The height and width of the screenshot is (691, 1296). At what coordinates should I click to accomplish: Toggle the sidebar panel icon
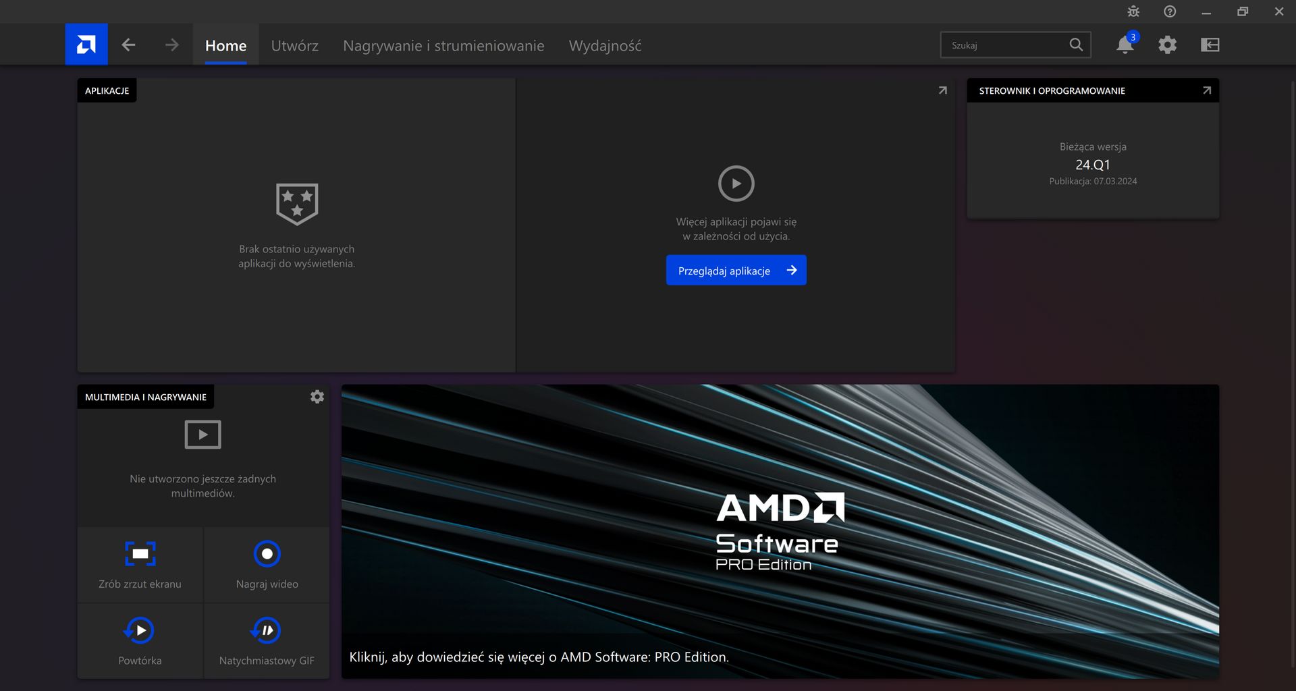(x=1210, y=45)
